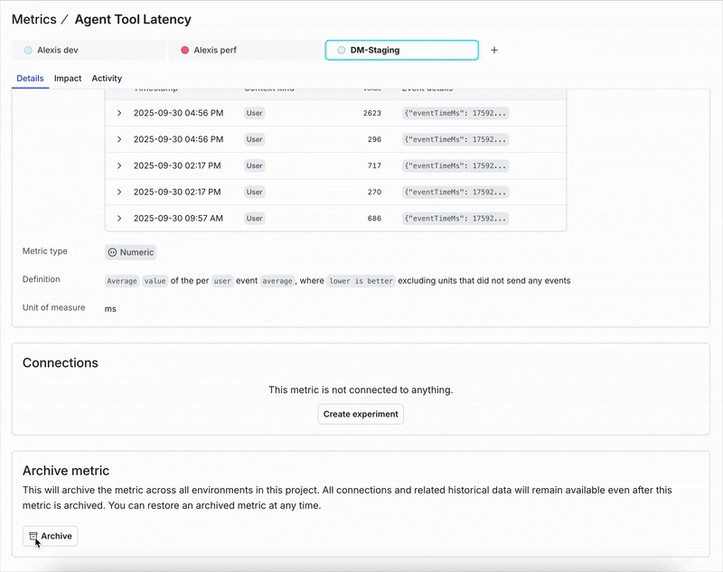Click the red Alexis perf color dot
The image size is (723, 572).
[x=185, y=51]
